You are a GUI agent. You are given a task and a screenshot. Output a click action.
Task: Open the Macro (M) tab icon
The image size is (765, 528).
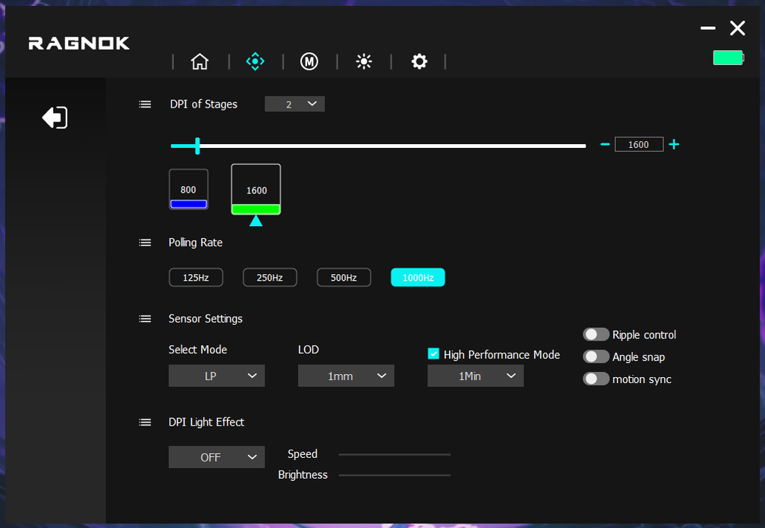[309, 61]
